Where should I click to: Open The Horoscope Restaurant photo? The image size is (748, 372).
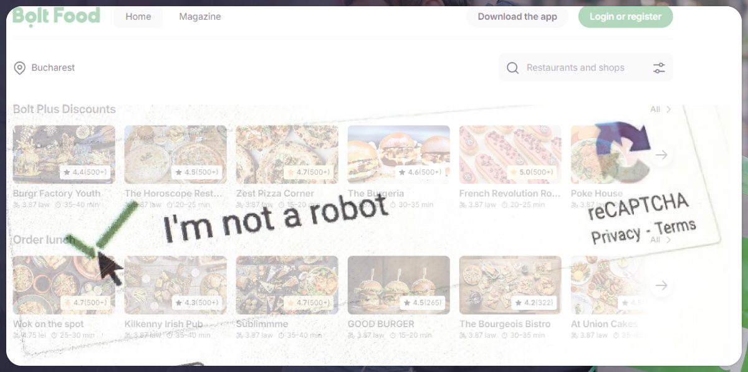click(x=175, y=154)
